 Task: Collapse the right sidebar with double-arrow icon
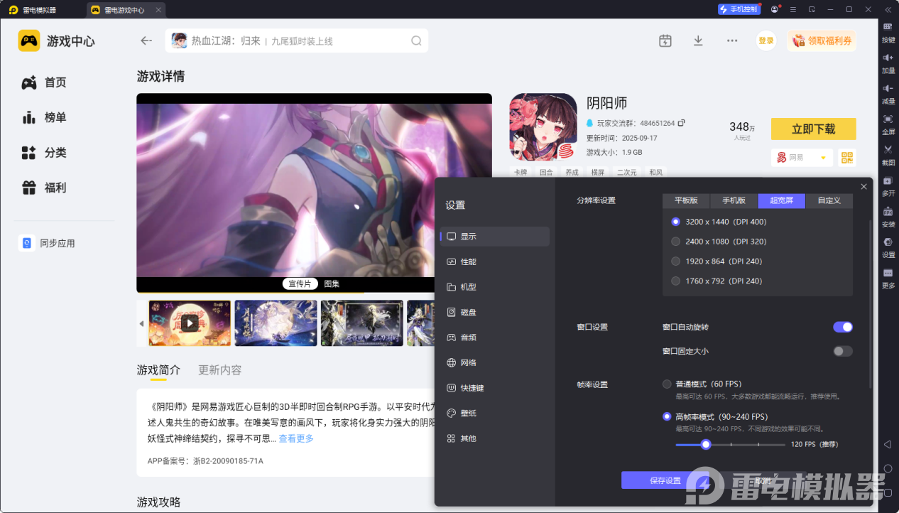point(888,9)
